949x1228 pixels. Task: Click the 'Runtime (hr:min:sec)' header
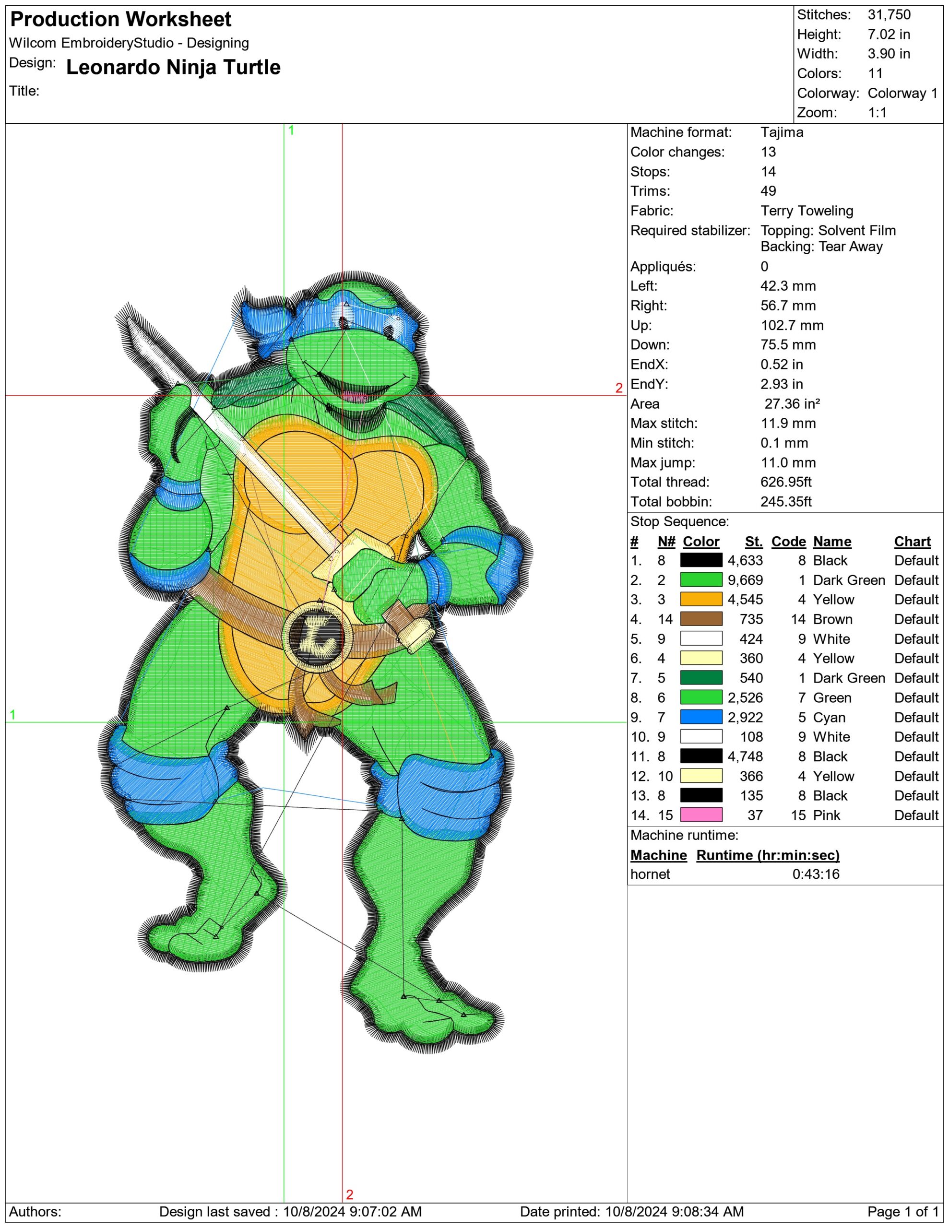pyautogui.click(x=768, y=855)
